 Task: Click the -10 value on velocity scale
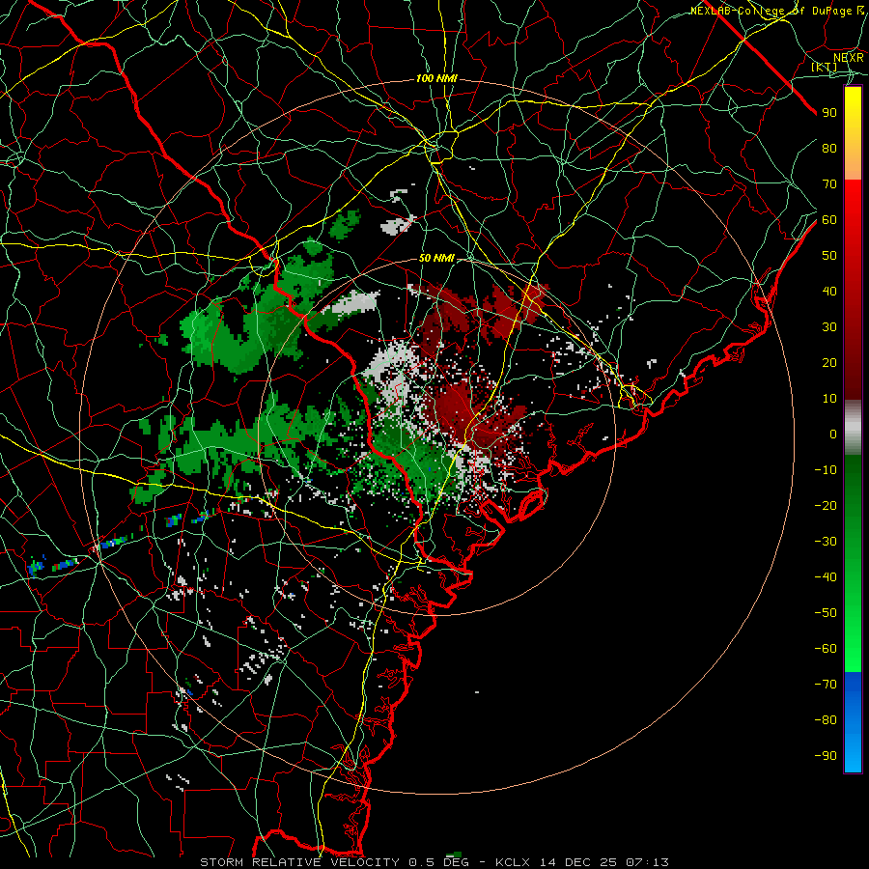pyautogui.click(x=826, y=470)
